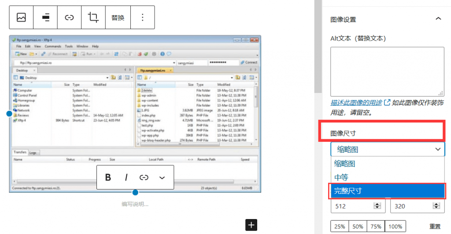Apply bold formatting to caption

[x=108, y=177]
